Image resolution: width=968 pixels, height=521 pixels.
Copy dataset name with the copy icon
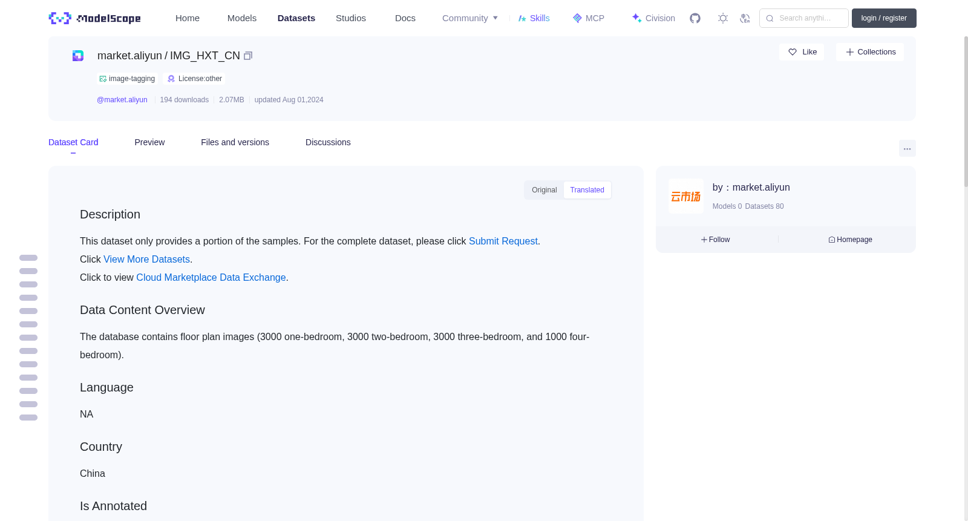pyautogui.click(x=248, y=56)
